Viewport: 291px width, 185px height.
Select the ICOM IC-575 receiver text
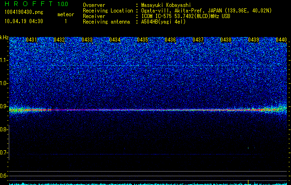tap(186, 16)
